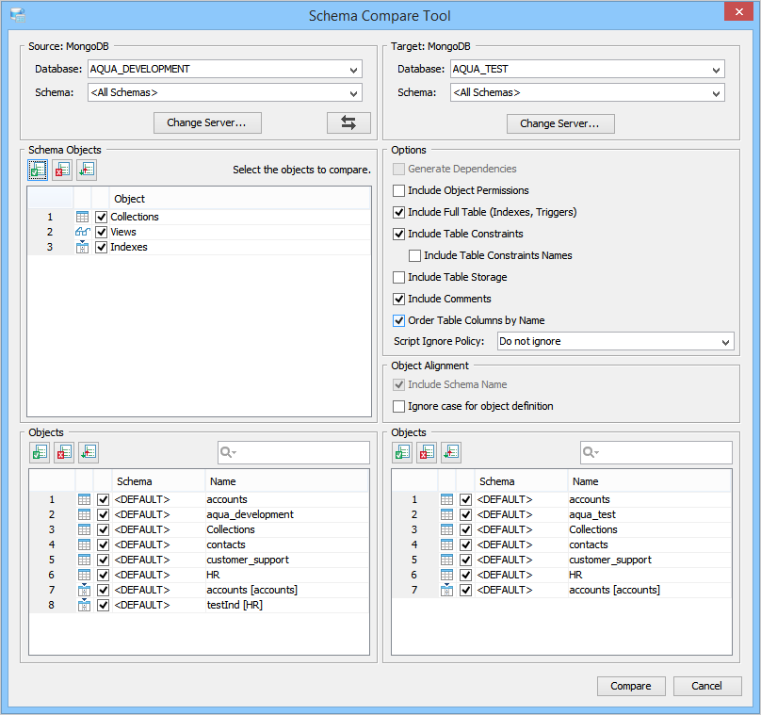Click index icon of source accounts [accounts] row
This screenshot has width=761, height=715.
[x=85, y=590]
